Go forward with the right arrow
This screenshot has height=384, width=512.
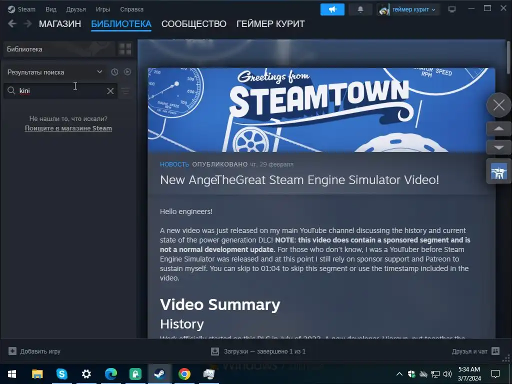28,24
